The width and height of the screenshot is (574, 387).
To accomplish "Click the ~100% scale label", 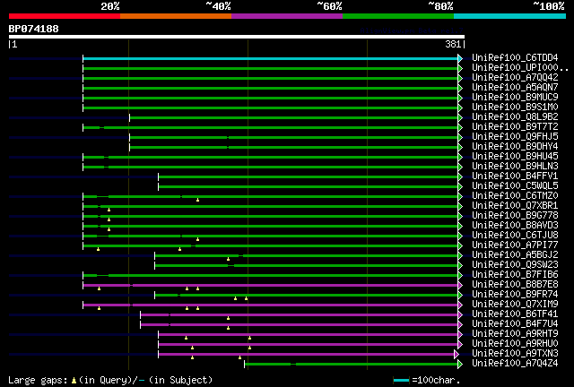I will click(x=549, y=6).
